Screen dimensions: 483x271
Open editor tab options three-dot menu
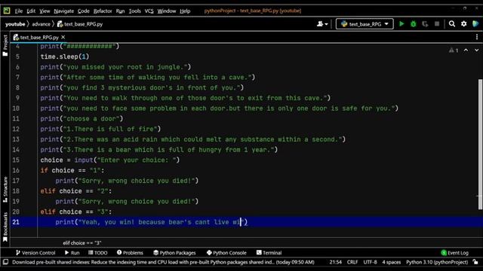pos(477,37)
